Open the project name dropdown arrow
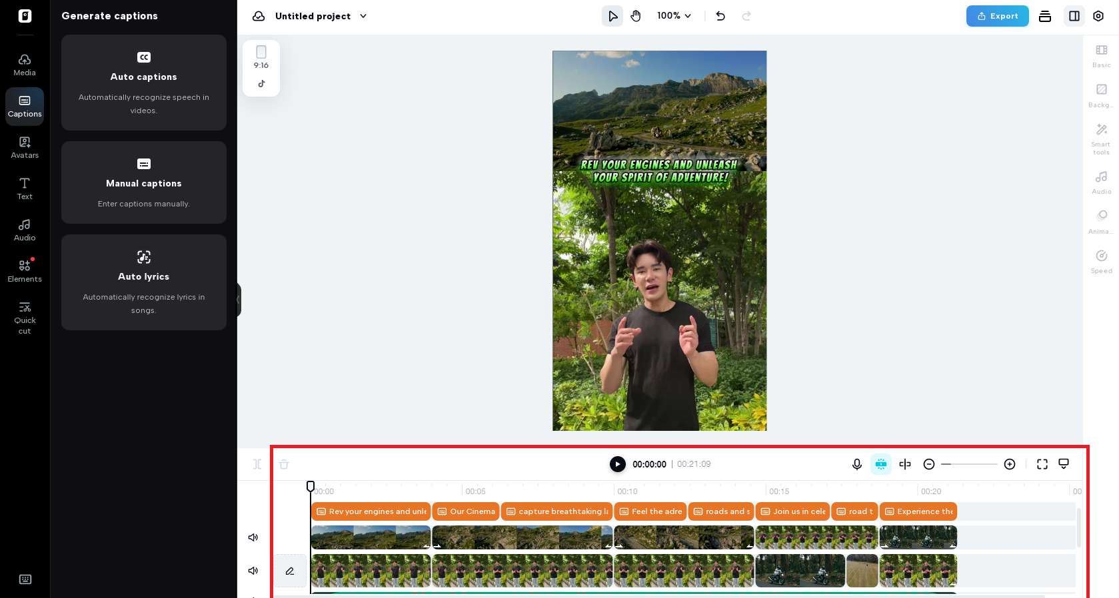 [x=363, y=16]
